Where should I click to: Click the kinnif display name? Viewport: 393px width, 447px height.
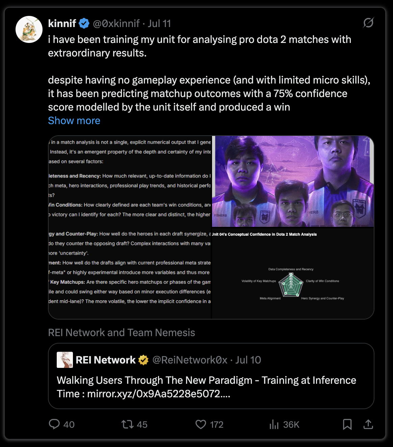click(62, 23)
